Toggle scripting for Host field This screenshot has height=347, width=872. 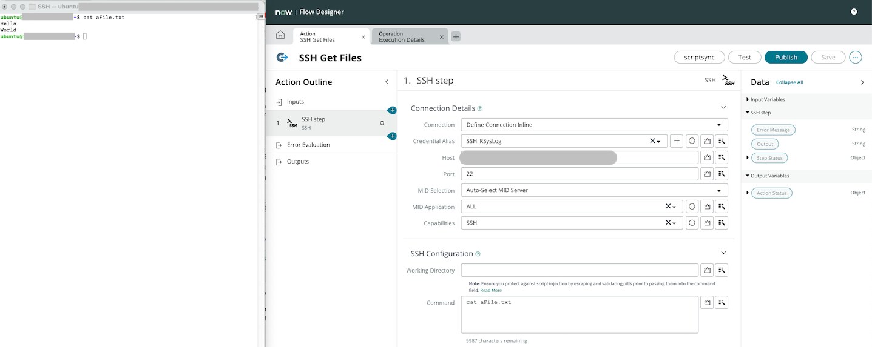706,157
